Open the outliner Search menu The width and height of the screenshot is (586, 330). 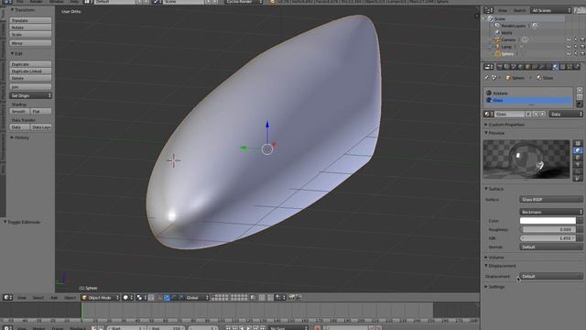tap(519, 10)
